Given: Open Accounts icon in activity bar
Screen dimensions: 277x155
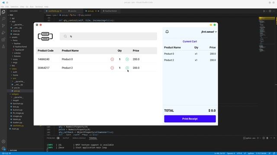Looking at the screenshot, I should [x=3, y=142].
